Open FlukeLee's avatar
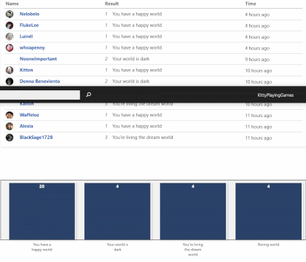This screenshot has width=306, height=262. click(9, 25)
